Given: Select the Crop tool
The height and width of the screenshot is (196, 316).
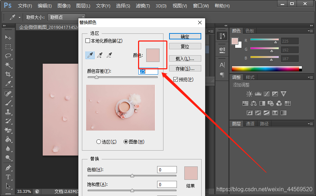Looking at the screenshot, I should pyautogui.click(x=8, y=74).
